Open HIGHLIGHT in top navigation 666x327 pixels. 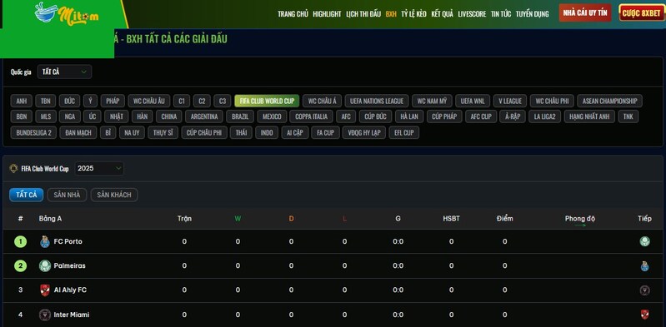327,13
